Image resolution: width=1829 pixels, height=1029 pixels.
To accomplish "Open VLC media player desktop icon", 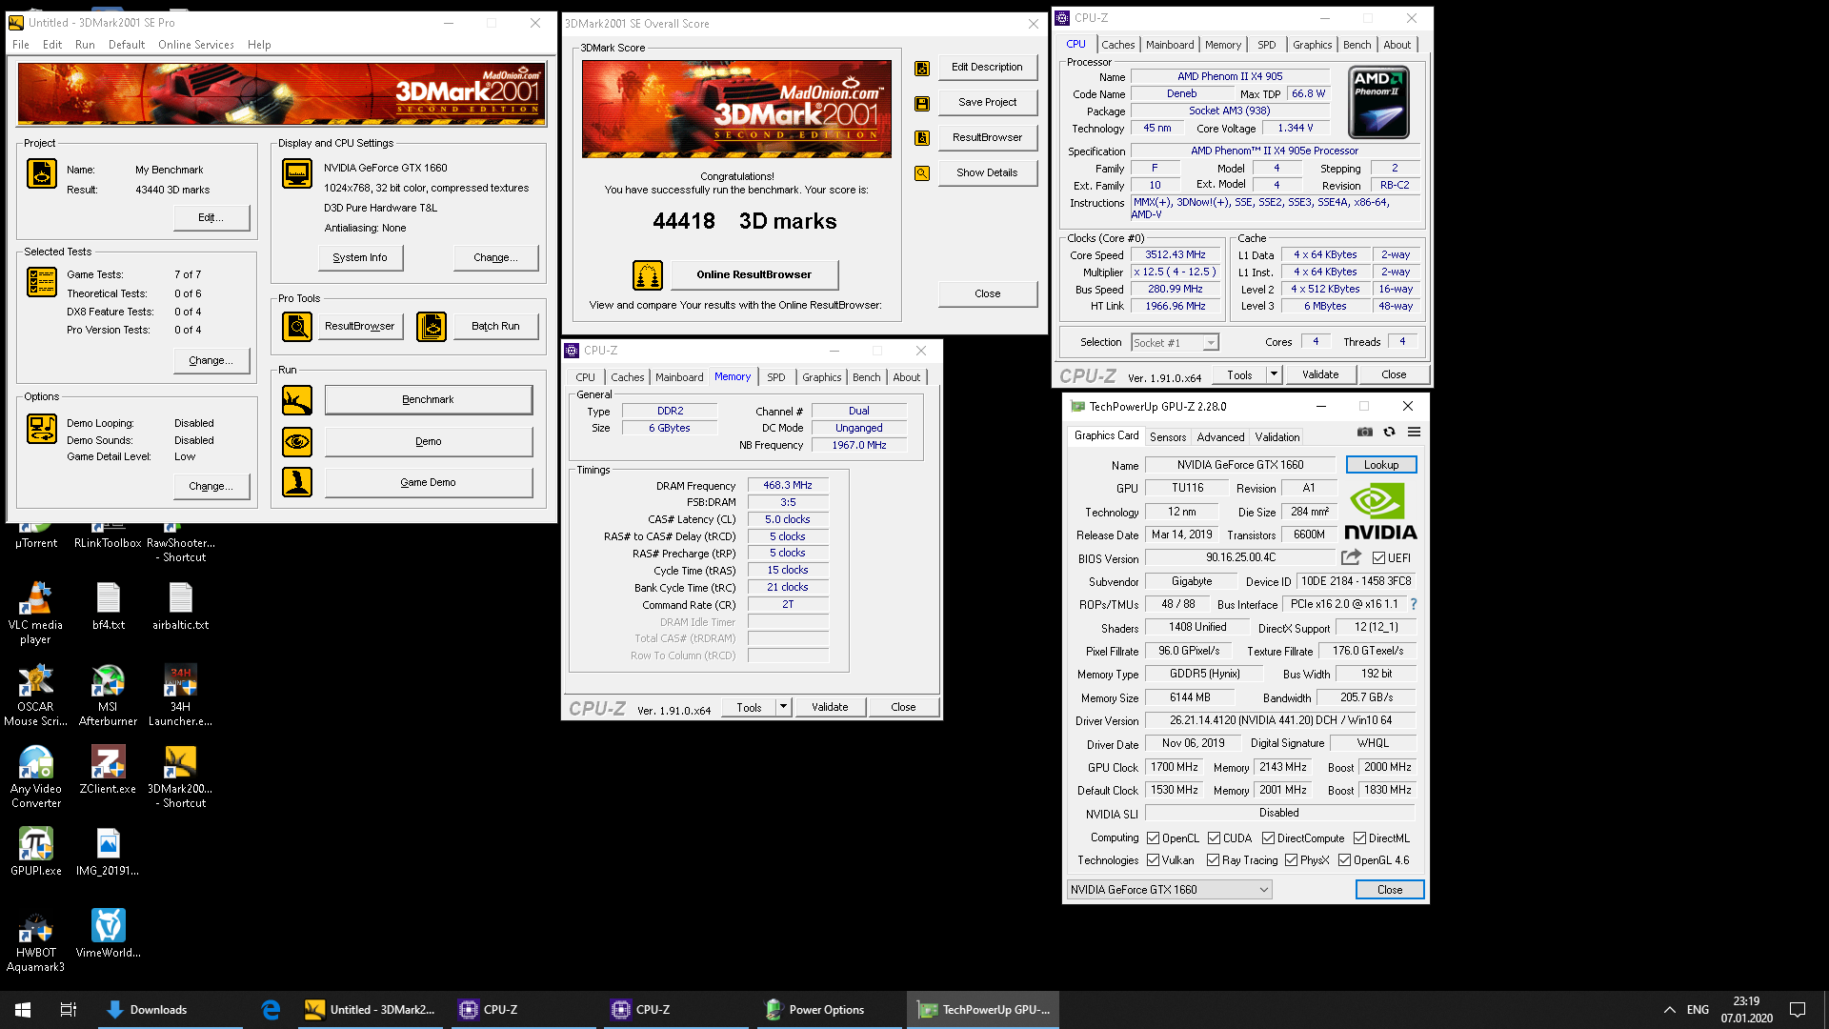I will [35, 614].
